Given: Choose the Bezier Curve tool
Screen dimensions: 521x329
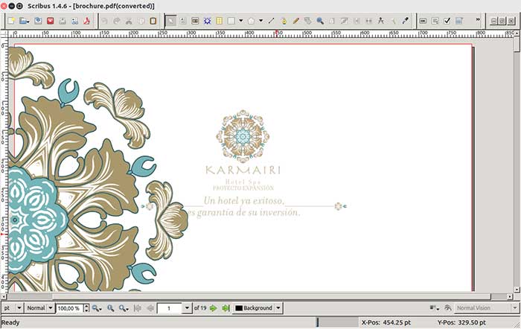Looking at the screenshot, I should pyautogui.click(x=284, y=21).
